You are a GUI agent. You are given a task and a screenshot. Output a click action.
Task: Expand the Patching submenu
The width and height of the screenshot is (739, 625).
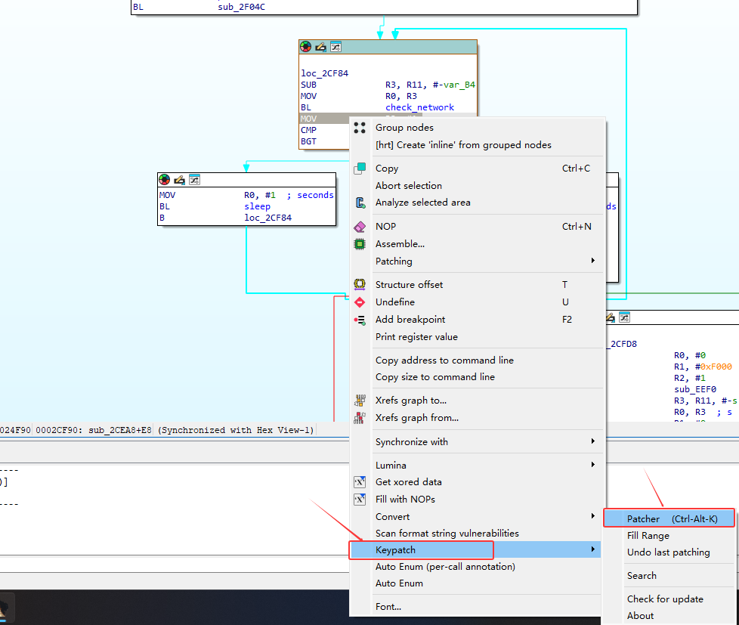[484, 261]
